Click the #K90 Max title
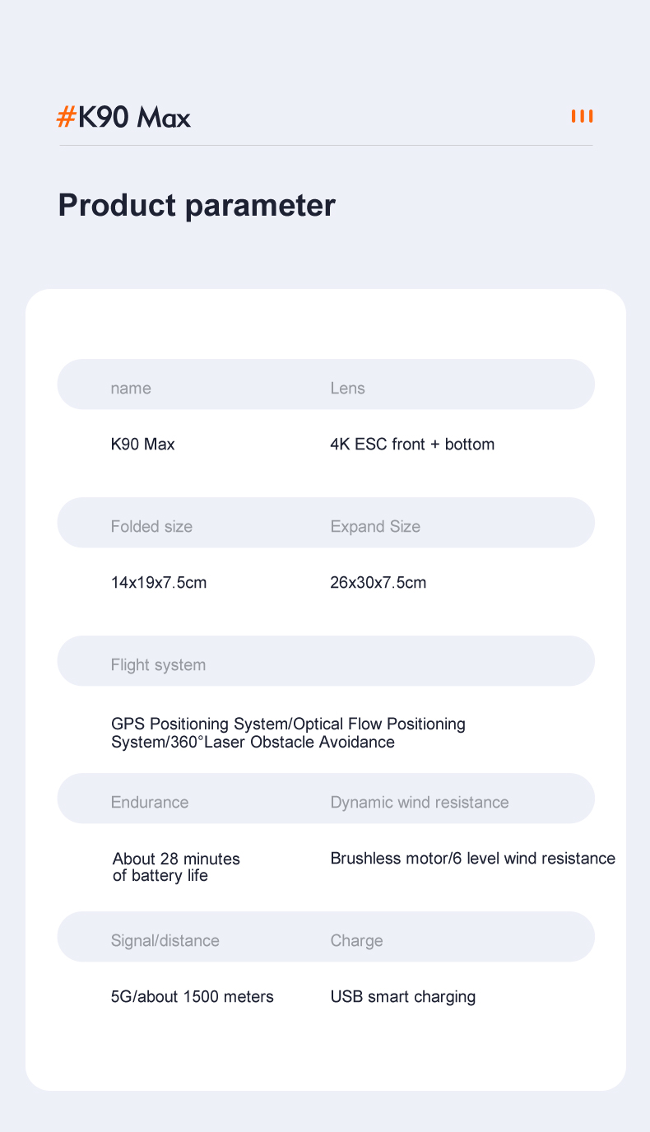The image size is (650, 1132). point(123,118)
